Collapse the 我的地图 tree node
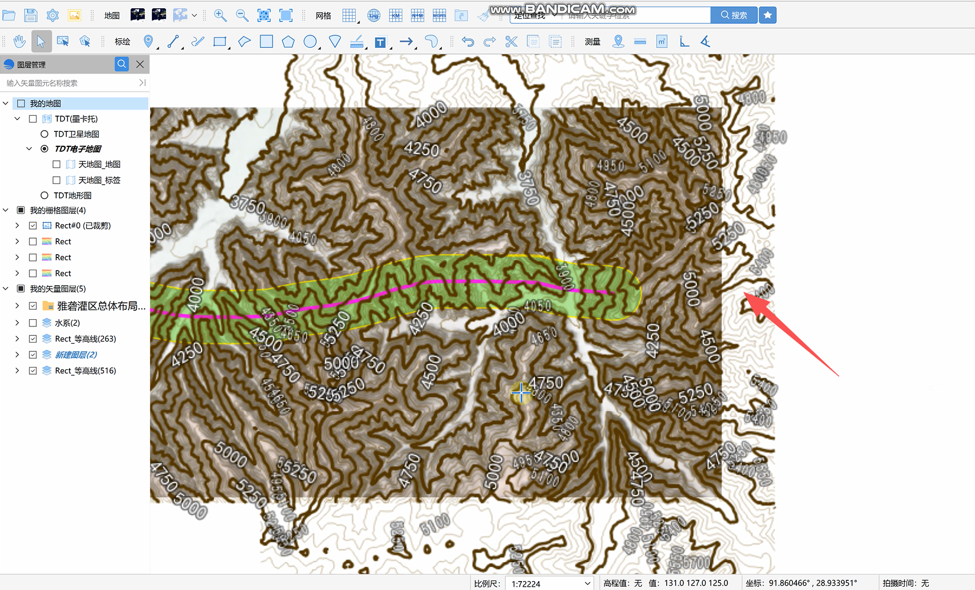Viewport: 975px width, 590px height. point(6,103)
